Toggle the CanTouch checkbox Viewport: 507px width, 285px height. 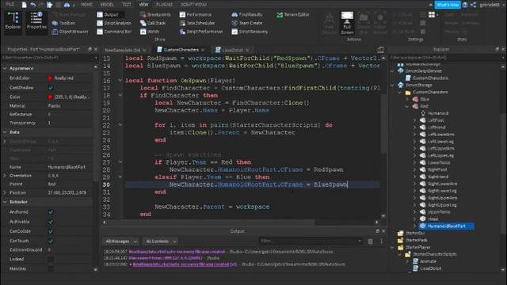click(51, 241)
